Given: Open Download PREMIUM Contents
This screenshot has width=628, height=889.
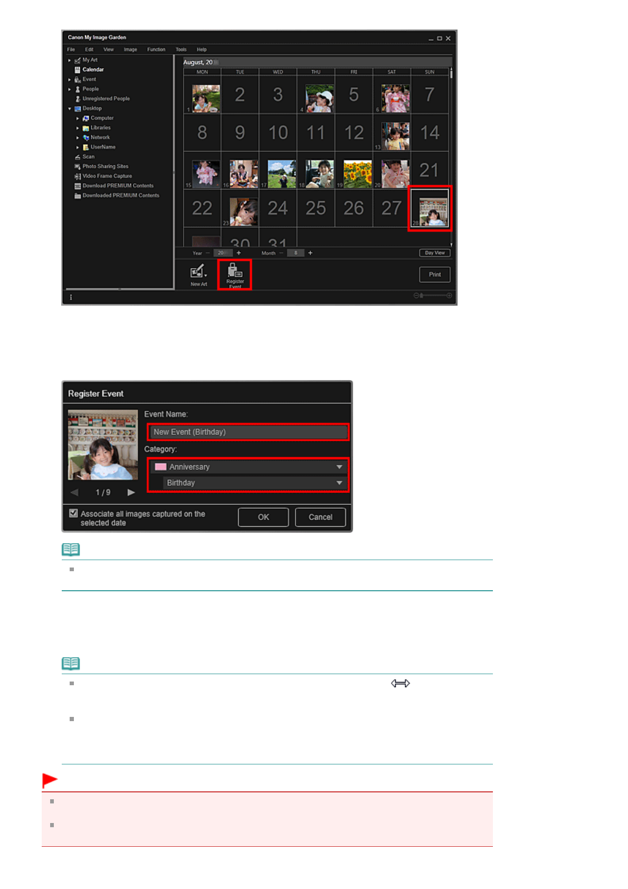Looking at the screenshot, I should 118,186.
